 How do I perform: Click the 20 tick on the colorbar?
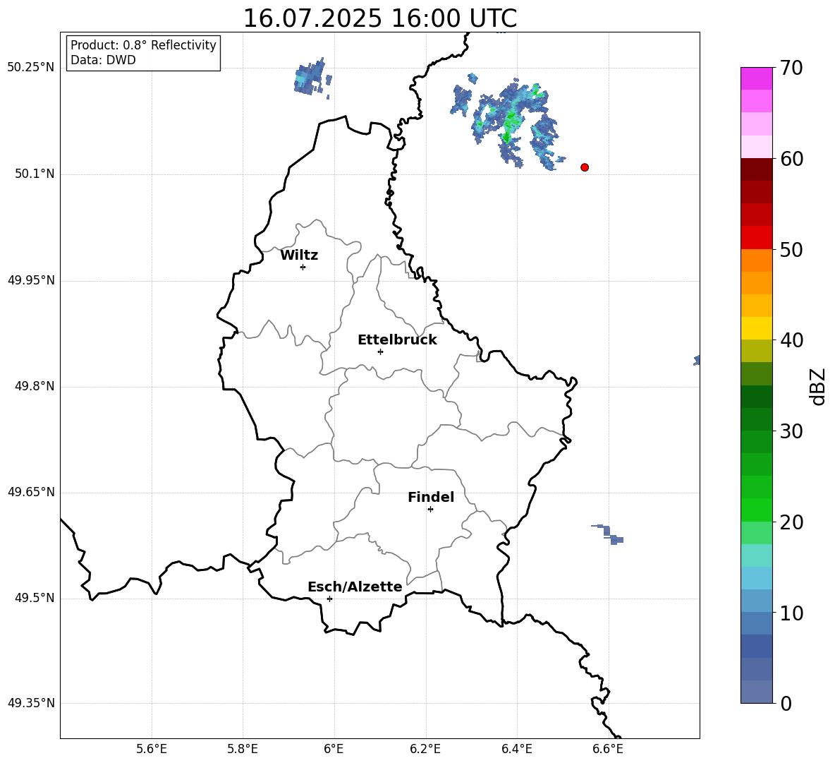[791, 522]
